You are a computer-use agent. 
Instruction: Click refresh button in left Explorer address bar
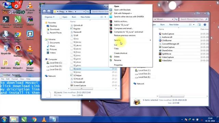coord(88,12)
